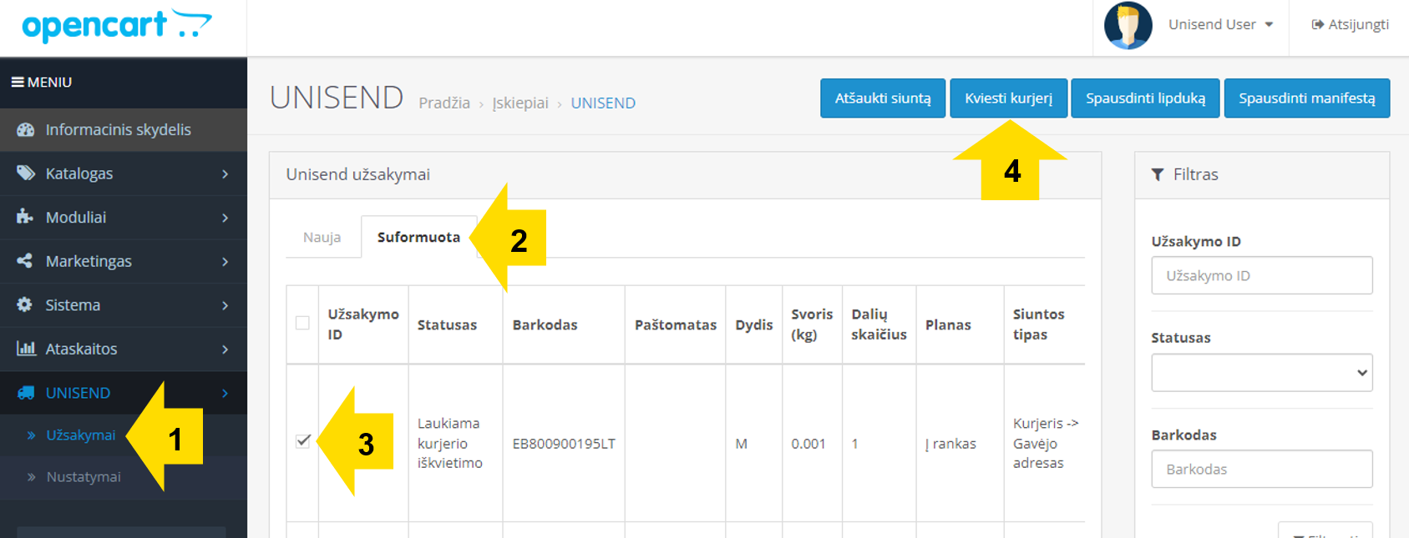Click the Spausdinti lipduką button
The width and height of the screenshot is (1409, 538).
(x=1146, y=98)
